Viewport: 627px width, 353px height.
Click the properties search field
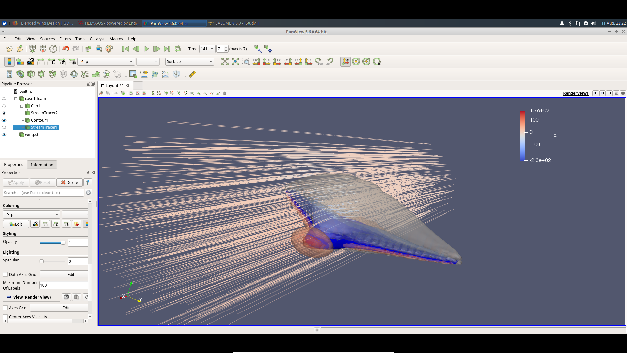[x=43, y=193]
